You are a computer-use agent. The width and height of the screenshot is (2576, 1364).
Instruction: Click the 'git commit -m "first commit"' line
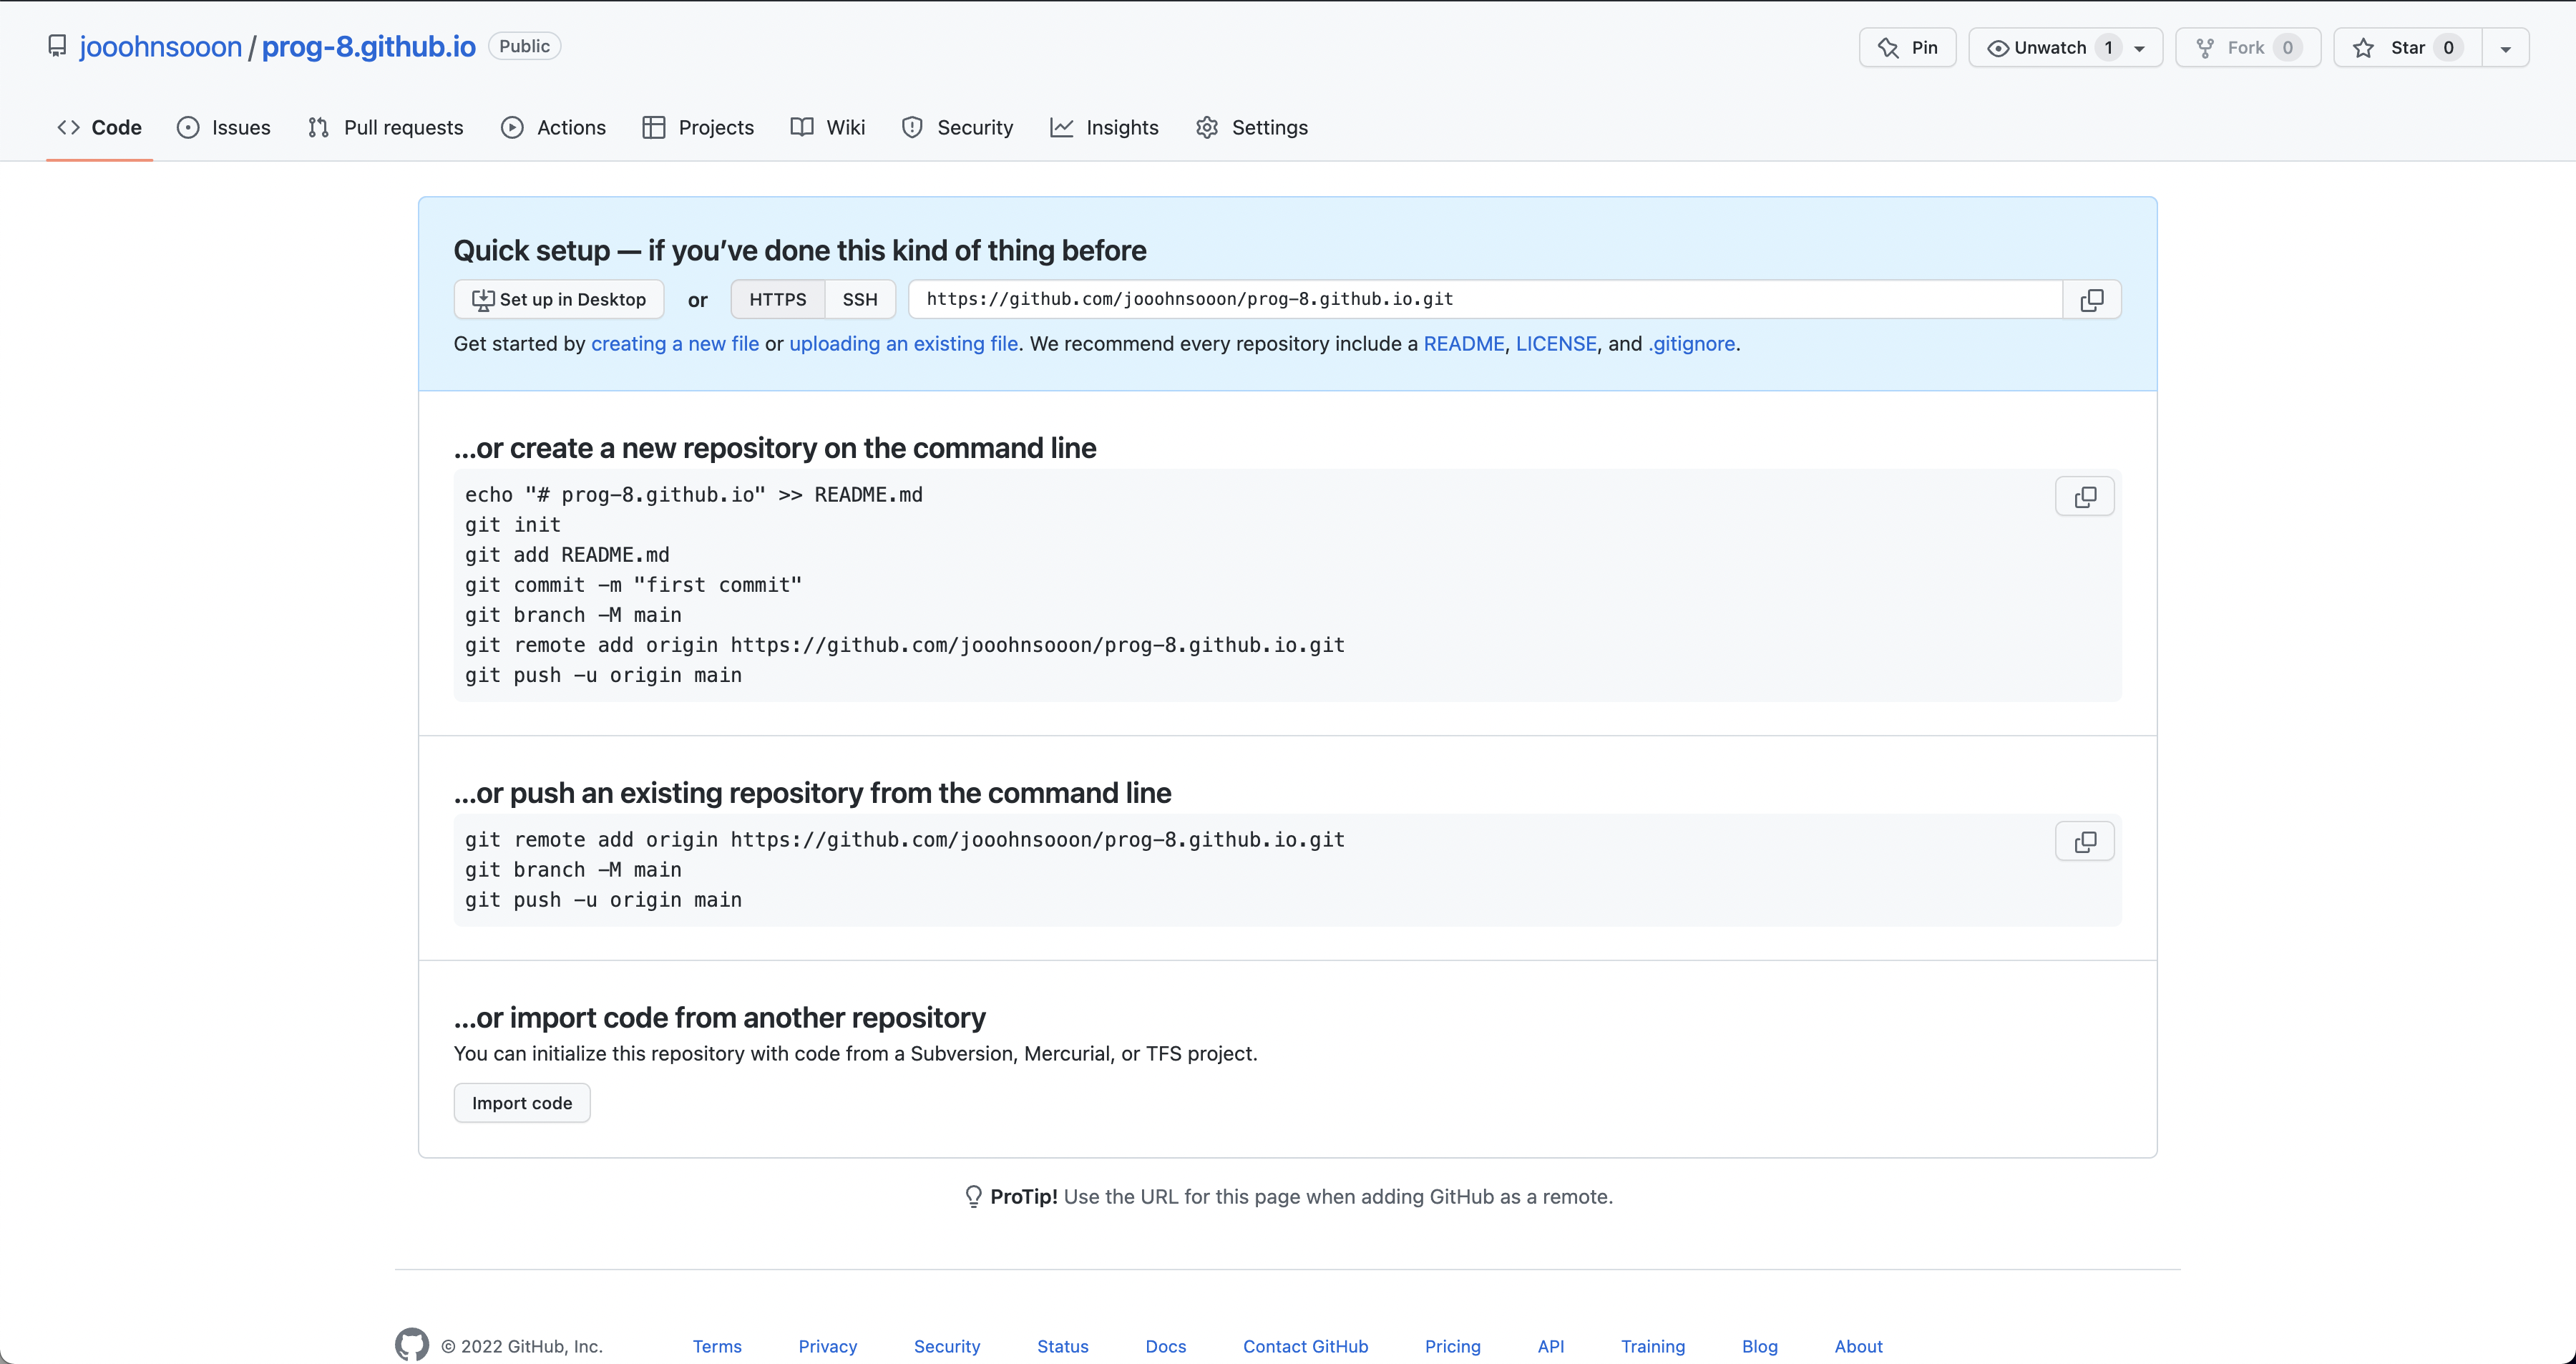tap(633, 585)
